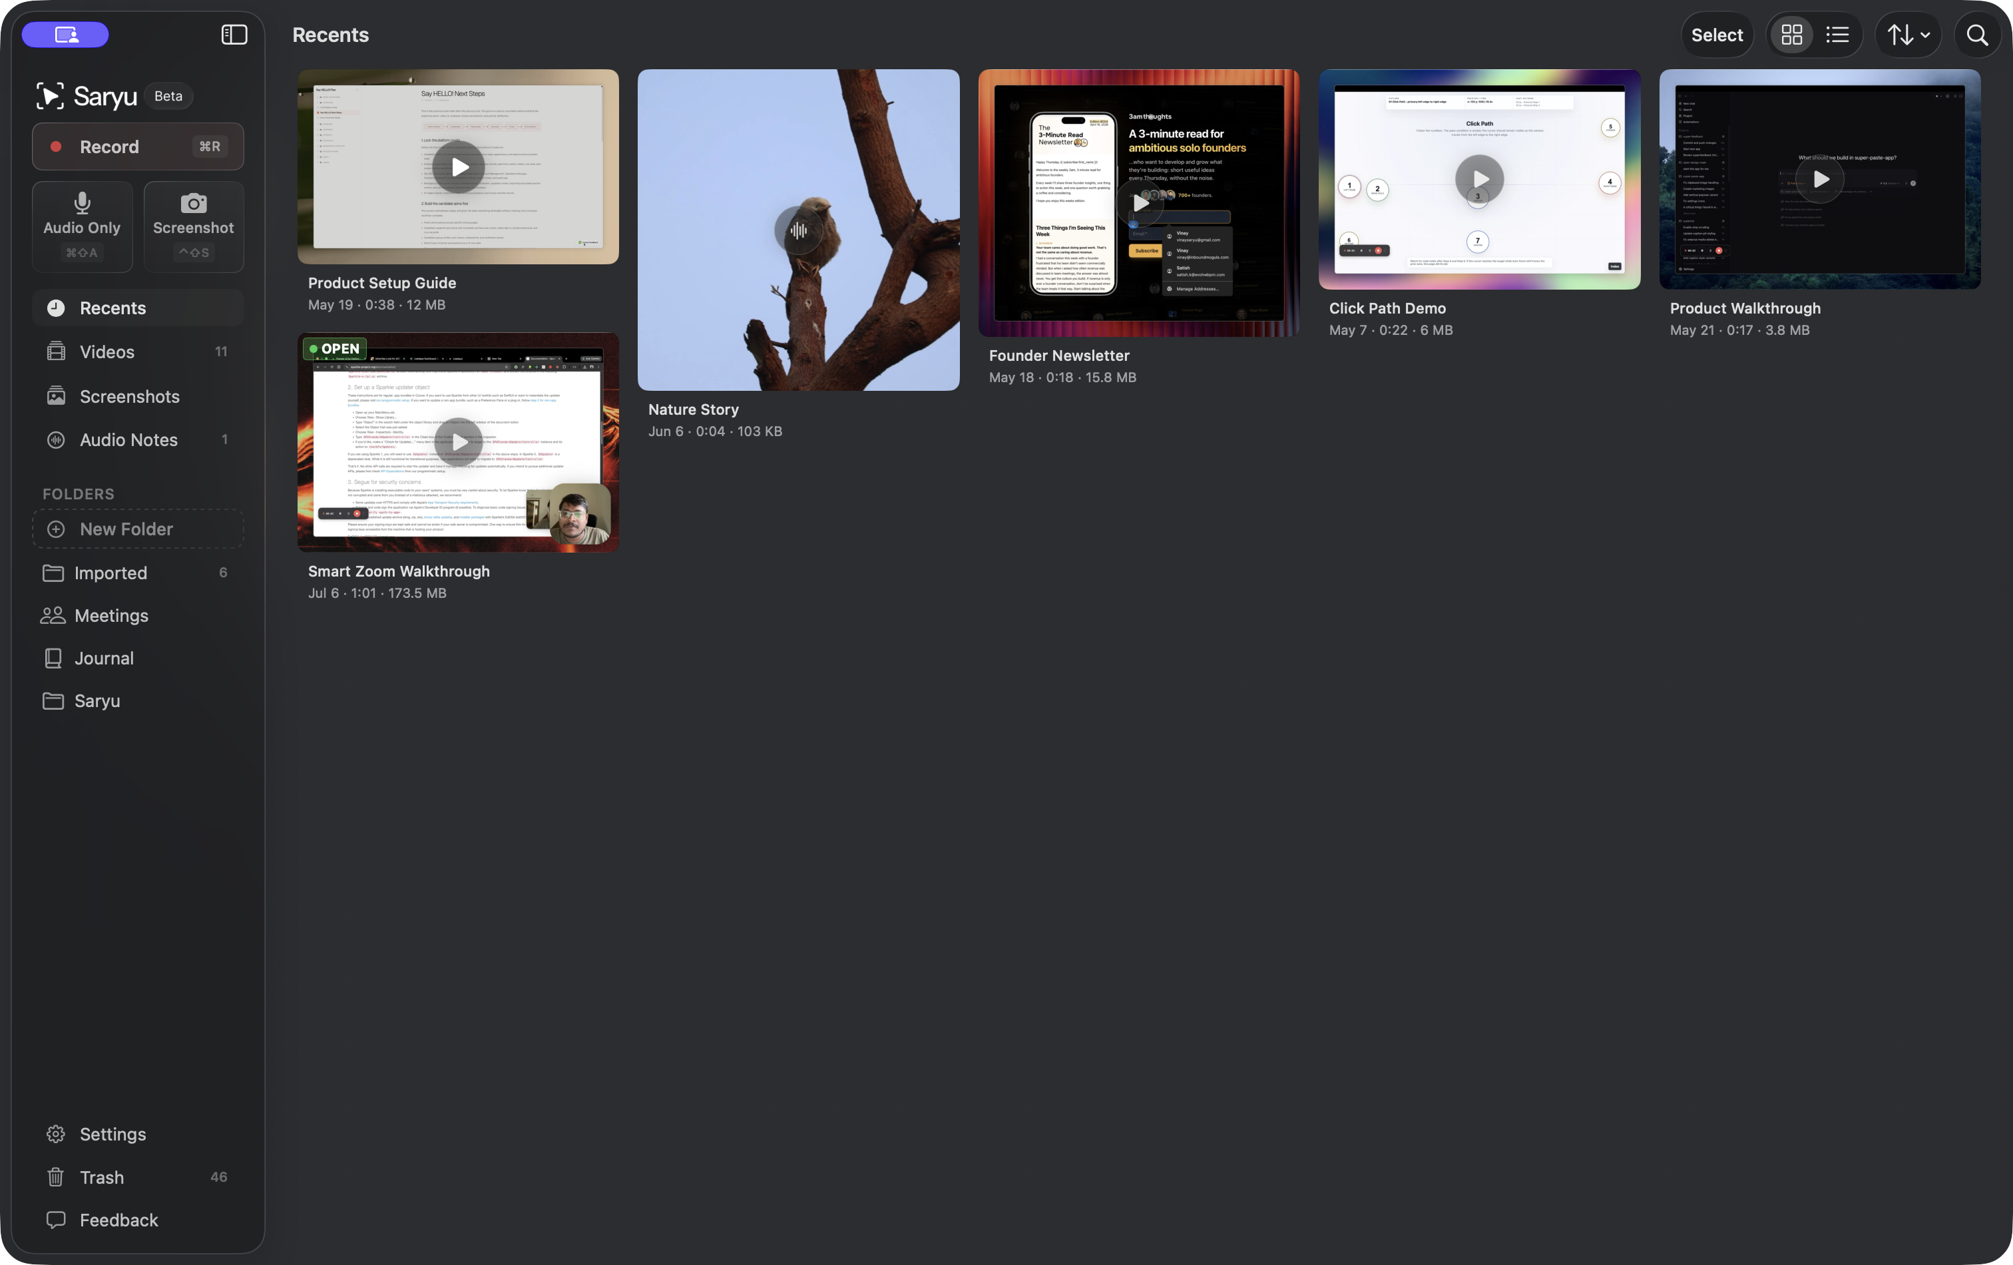Open the sort order dropdown

tap(1908, 34)
